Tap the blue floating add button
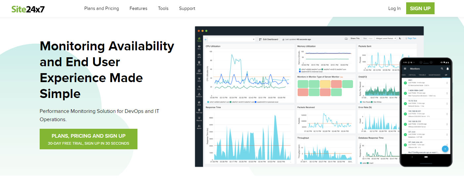The width and height of the screenshot is (464, 190). (x=445, y=149)
